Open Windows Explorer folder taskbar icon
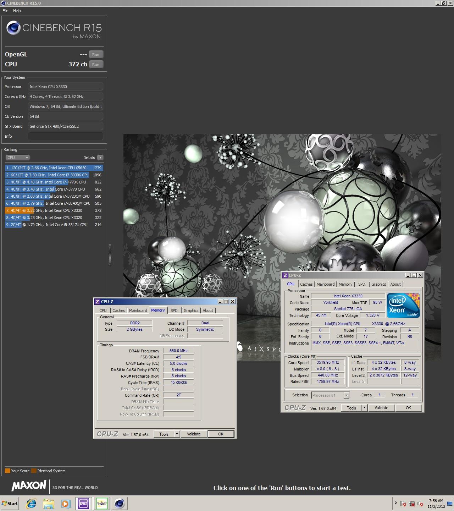The width and height of the screenshot is (454, 511). [49, 503]
